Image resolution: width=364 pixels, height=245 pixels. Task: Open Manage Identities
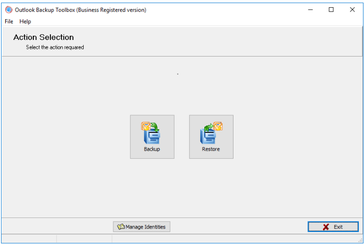pyautogui.click(x=141, y=227)
